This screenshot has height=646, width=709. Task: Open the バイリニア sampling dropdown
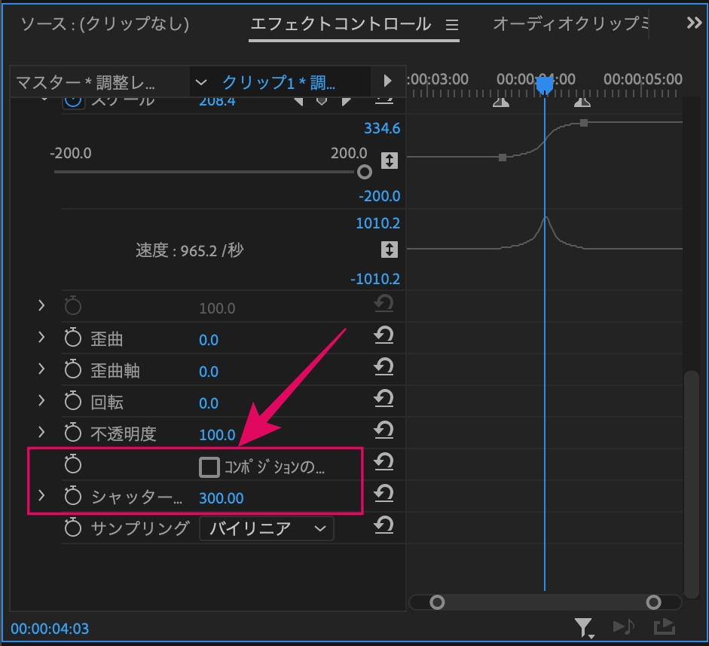pyautogui.click(x=266, y=528)
